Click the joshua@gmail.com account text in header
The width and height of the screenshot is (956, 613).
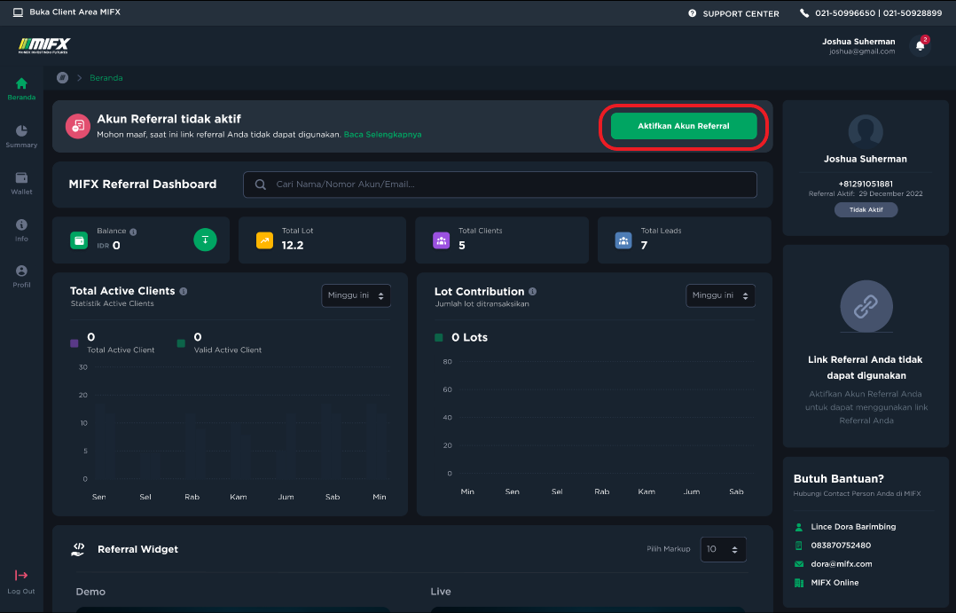tap(862, 51)
